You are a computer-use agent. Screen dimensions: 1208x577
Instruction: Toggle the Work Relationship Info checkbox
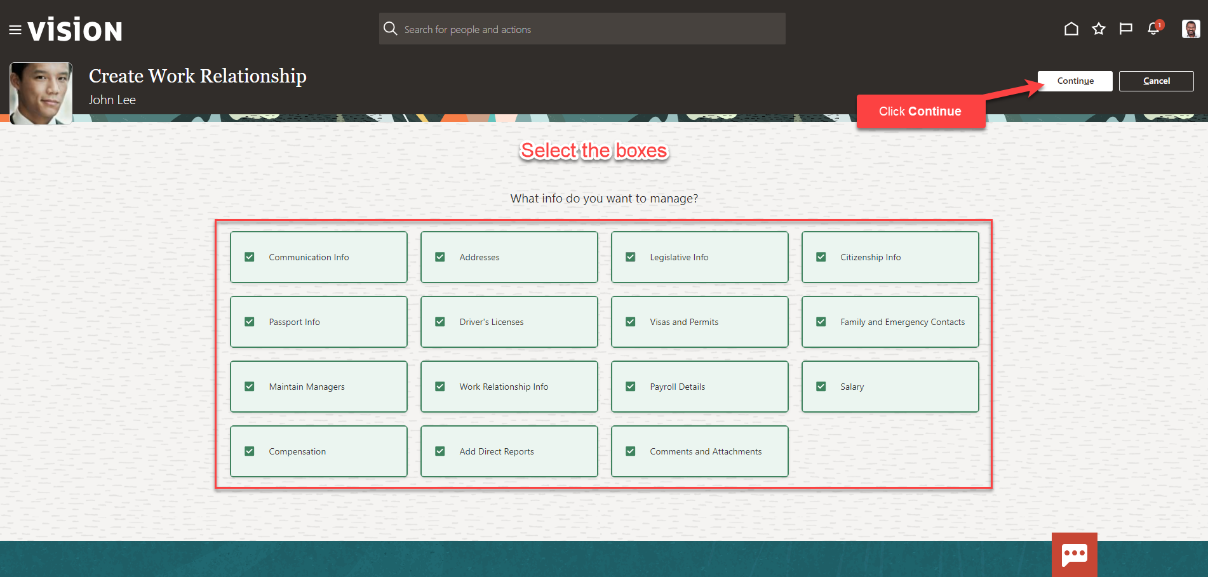click(x=440, y=387)
